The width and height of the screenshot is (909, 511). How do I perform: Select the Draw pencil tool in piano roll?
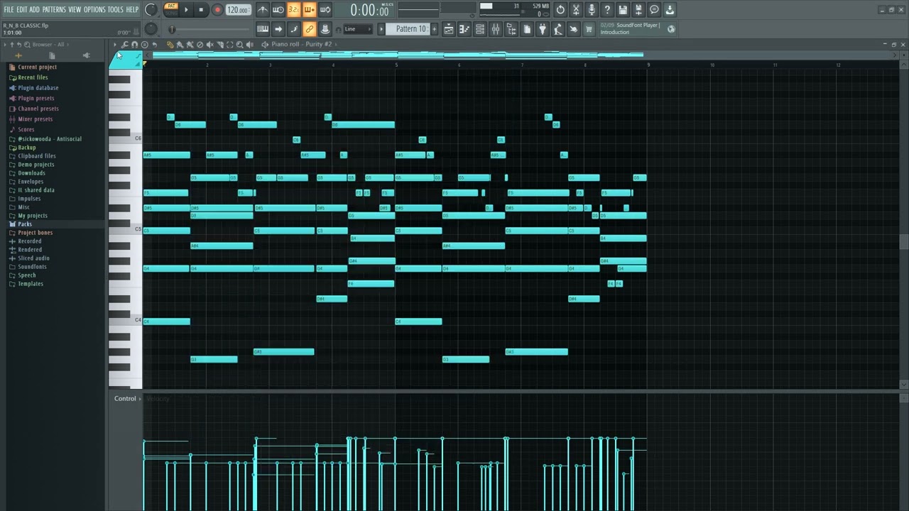[170, 44]
